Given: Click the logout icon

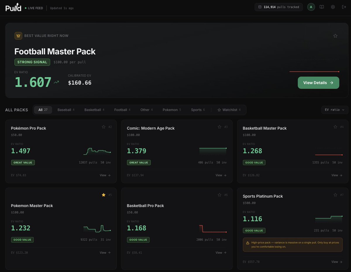Looking at the screenshot, I should coord(344,7).
